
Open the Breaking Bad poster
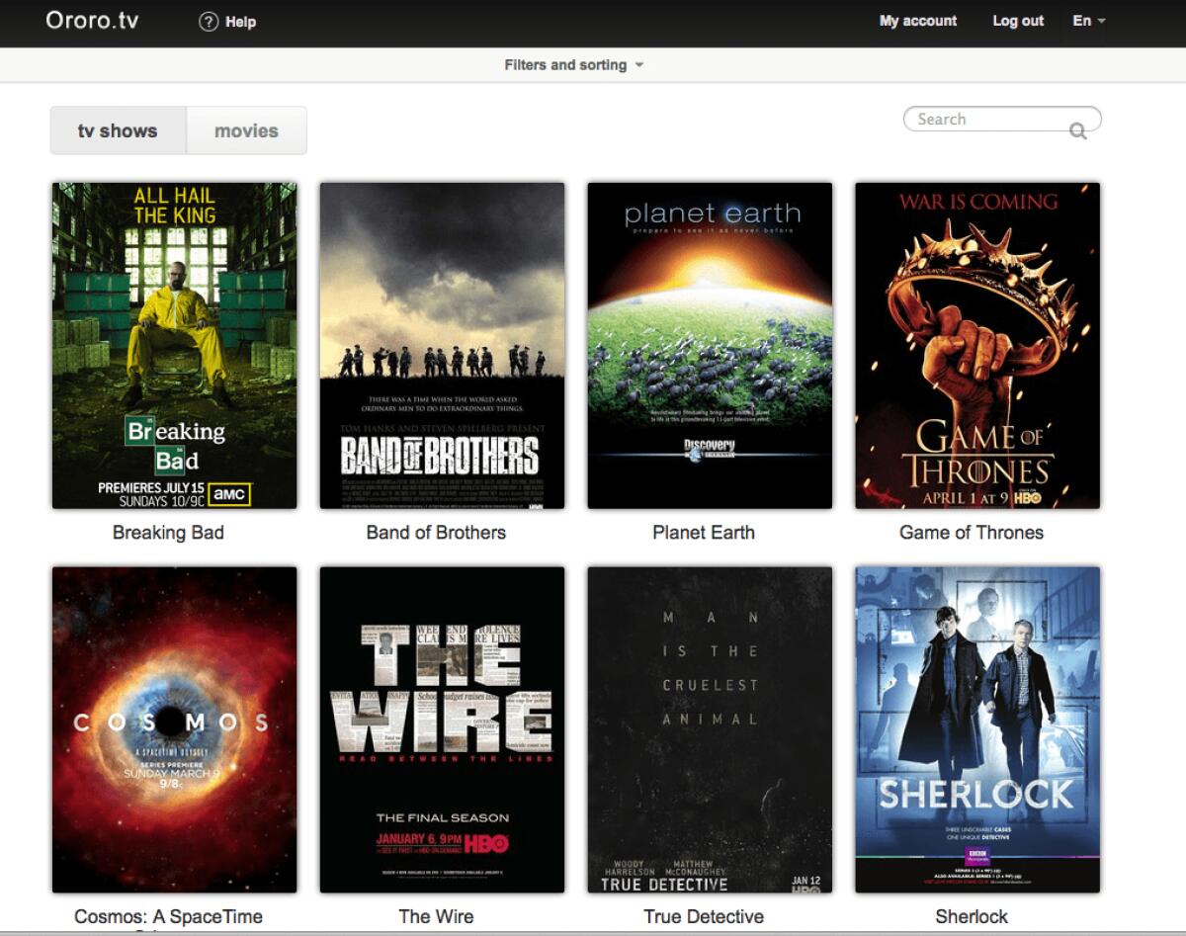click(x=174, y=346)
